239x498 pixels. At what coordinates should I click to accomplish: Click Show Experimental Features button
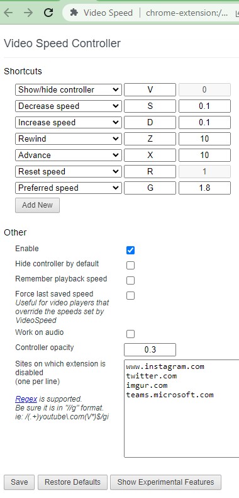(165, 482)
